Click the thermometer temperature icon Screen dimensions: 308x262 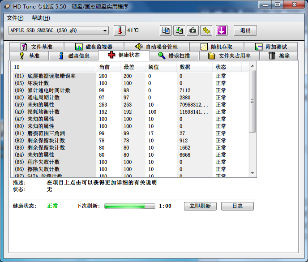coord(120,30)
